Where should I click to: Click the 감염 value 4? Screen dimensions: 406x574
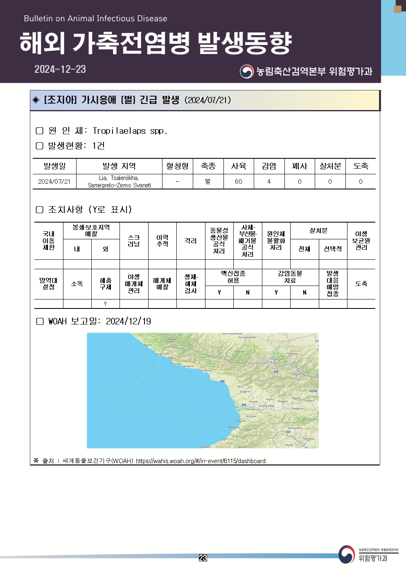tap(269, 182)
